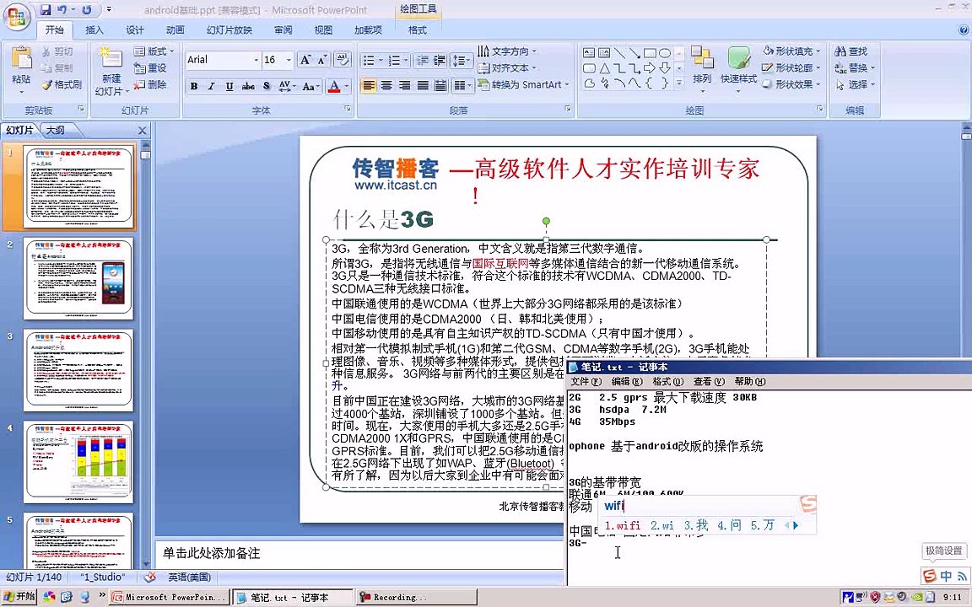
Task: Select slide 2 thumbnail in the slides pane
Action: click(78, 278)
